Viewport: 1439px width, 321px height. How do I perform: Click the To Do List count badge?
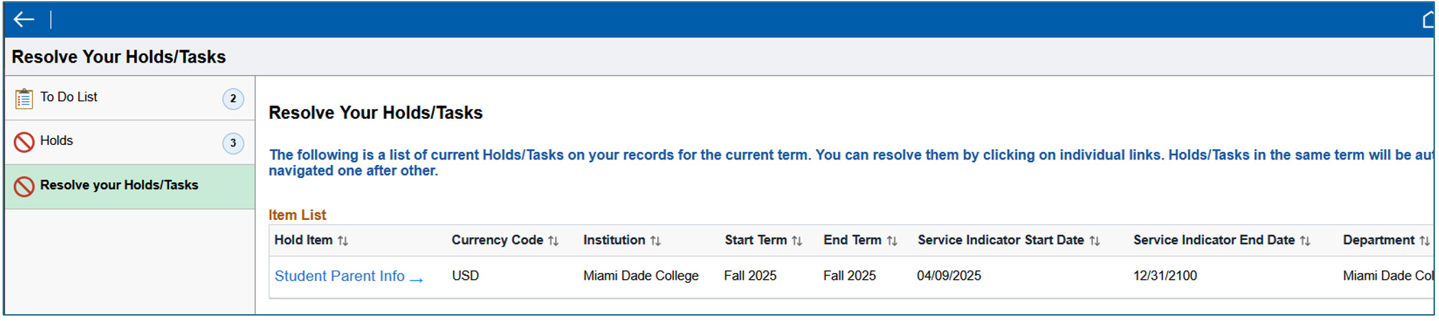click(x=233, y=99)
